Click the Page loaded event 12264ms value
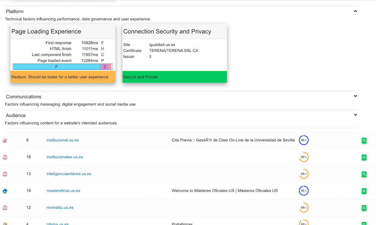376x225 pixels. [x=90, y=61]
